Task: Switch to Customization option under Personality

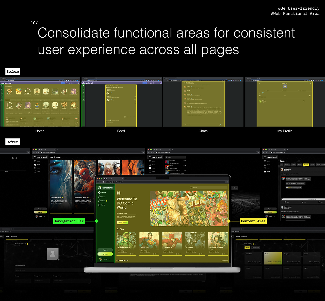Action: coord(255,248)
